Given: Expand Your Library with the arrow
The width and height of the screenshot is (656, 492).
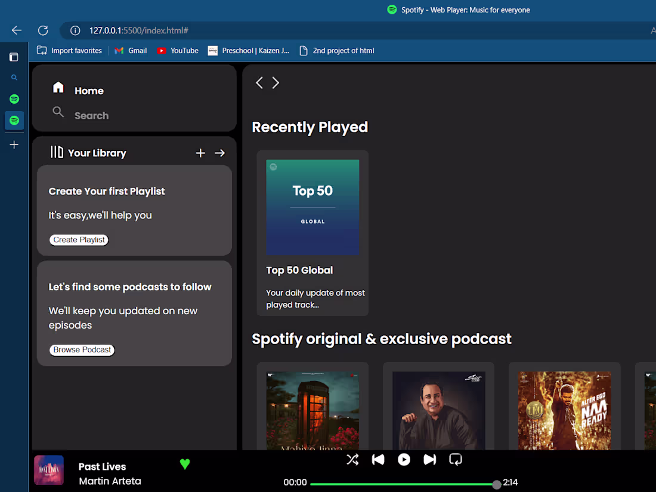Looking at the screenshot, I should coord(219,153).
